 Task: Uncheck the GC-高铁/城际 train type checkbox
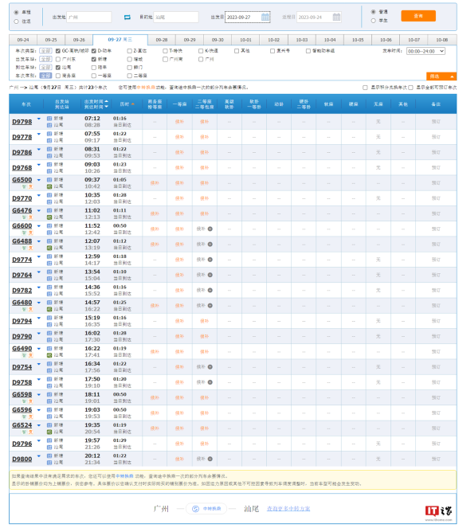[x=58, y=51]
